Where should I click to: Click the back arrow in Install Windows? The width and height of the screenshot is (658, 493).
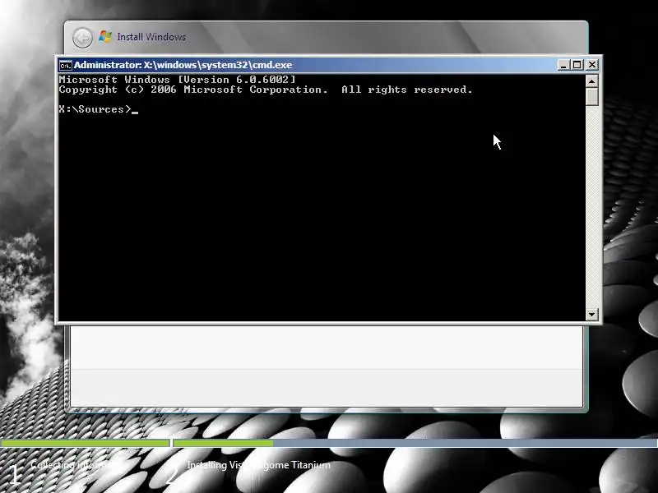point(83,38)
